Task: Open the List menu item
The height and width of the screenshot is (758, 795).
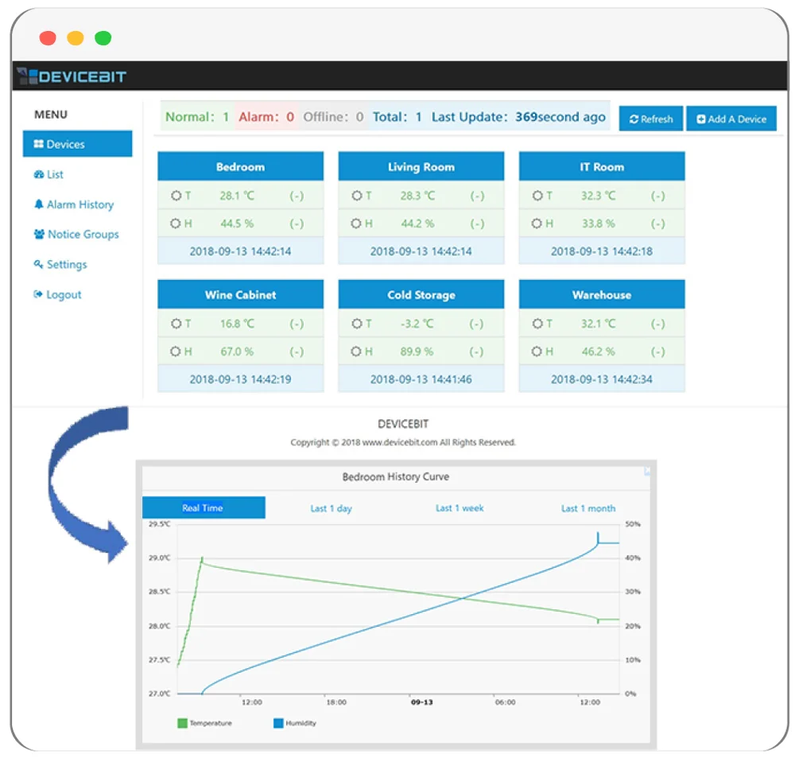Action: [x=48, y=174]
